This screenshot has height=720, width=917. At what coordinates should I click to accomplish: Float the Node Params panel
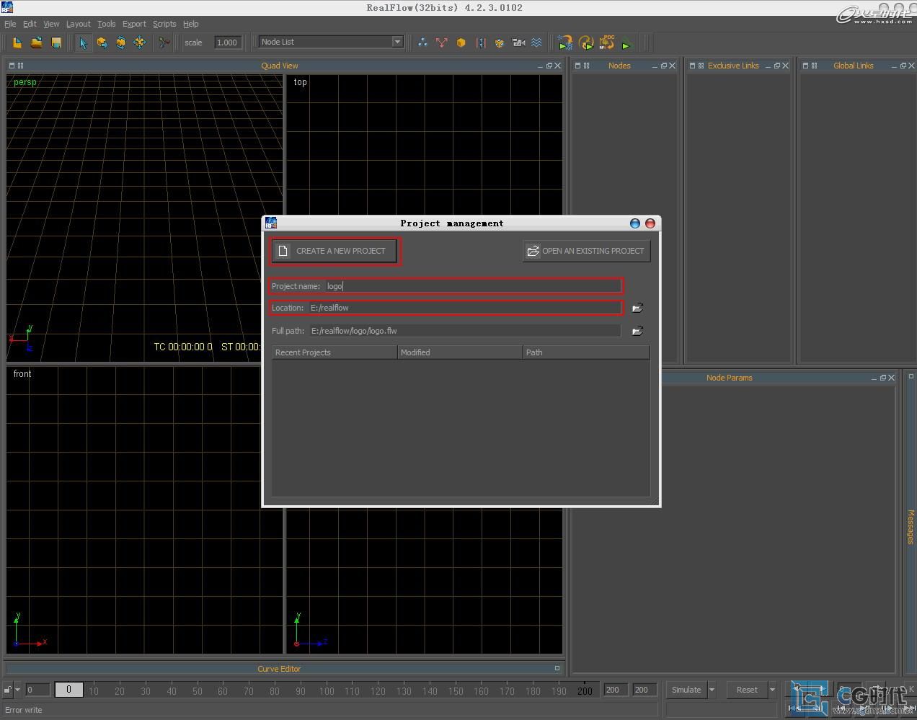click(882, 378)
